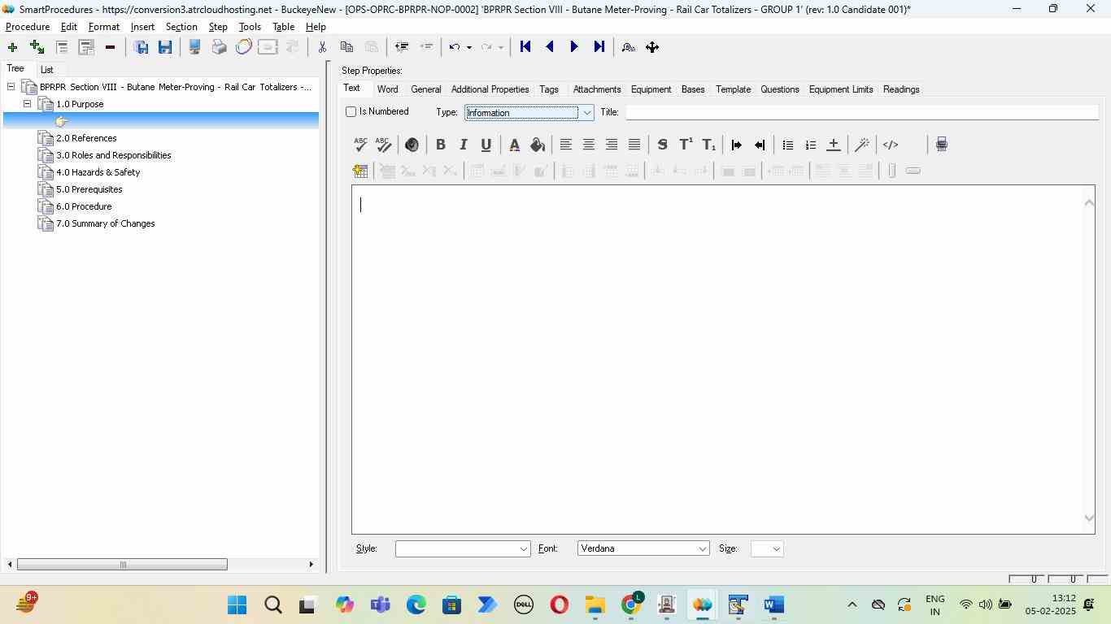This screenshot has width=1111, height=624.
Task: Align text left
Action: coord(565,145)
